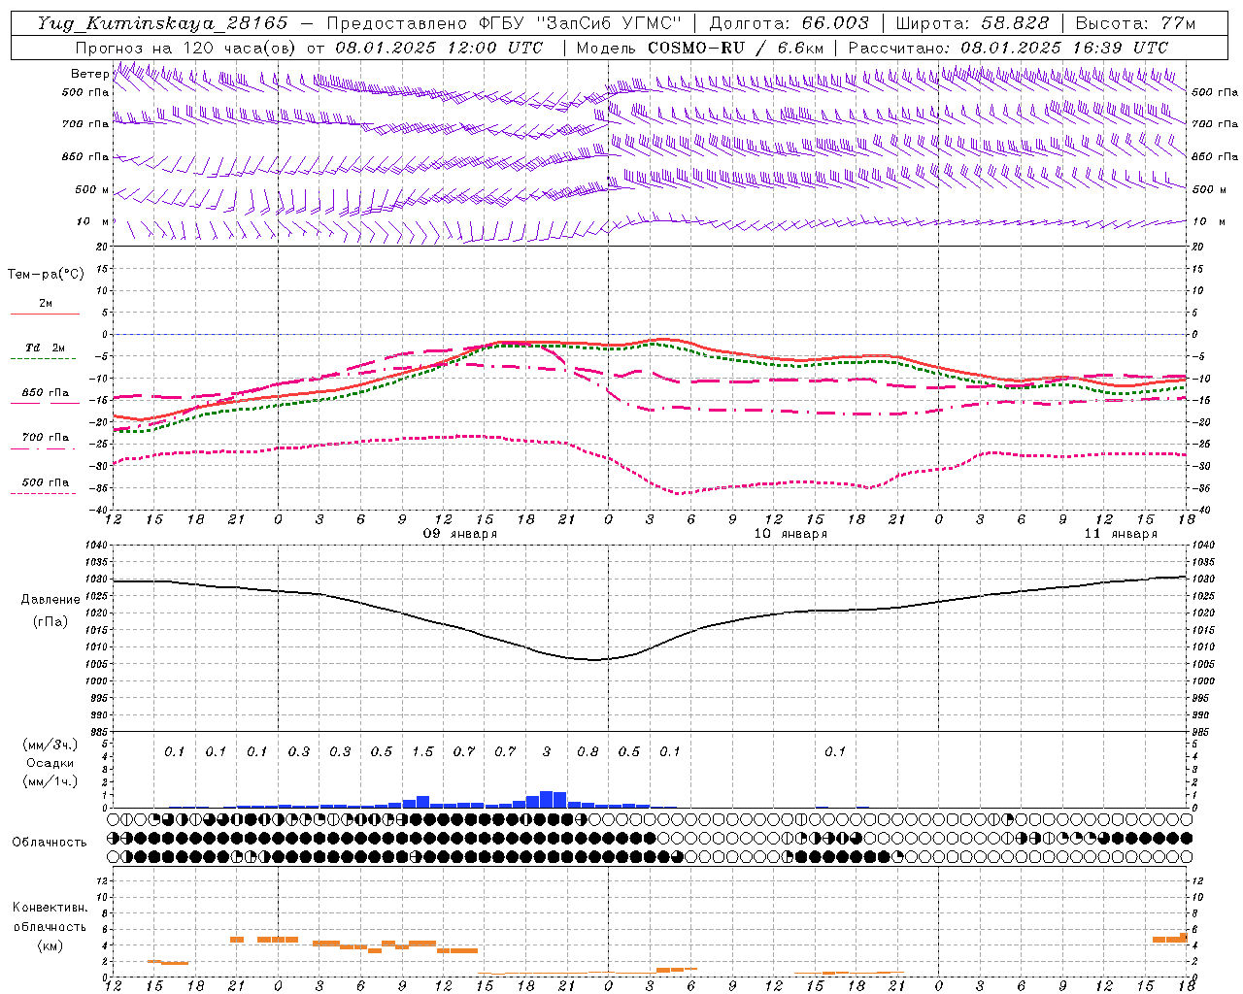1243x994 pixels.
Task: Click 'Рассчитано: 08.01.2025 16:39 UTC' timestamp
Action: pyautogui.click(x=1008, y=48)
